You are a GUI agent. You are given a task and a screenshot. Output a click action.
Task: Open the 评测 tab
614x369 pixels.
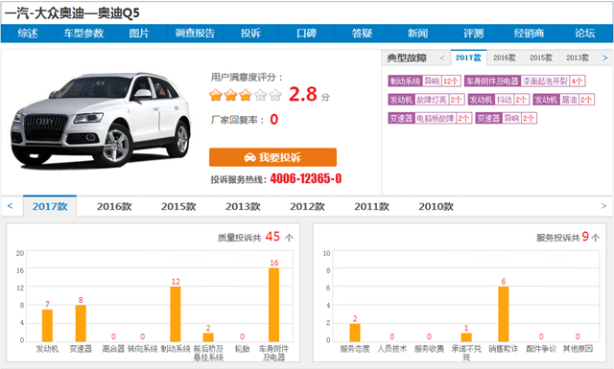[x=473, y=34]
